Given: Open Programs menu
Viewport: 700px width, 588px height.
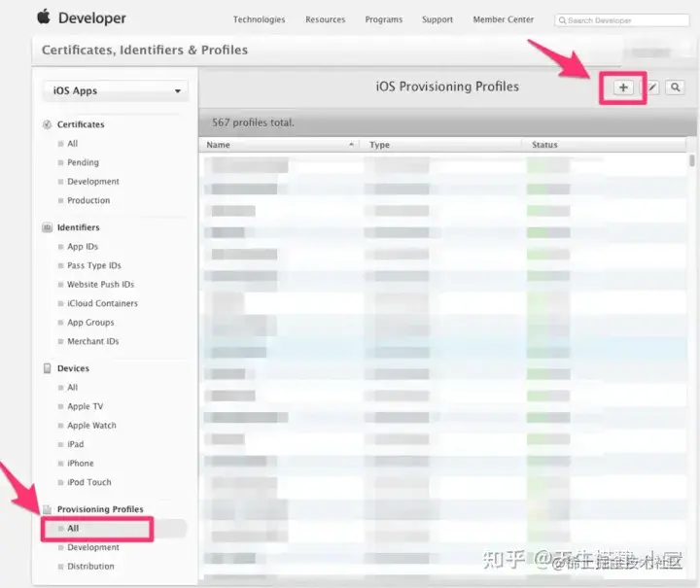Looking at the screenshot, I should tap(383, 19).
